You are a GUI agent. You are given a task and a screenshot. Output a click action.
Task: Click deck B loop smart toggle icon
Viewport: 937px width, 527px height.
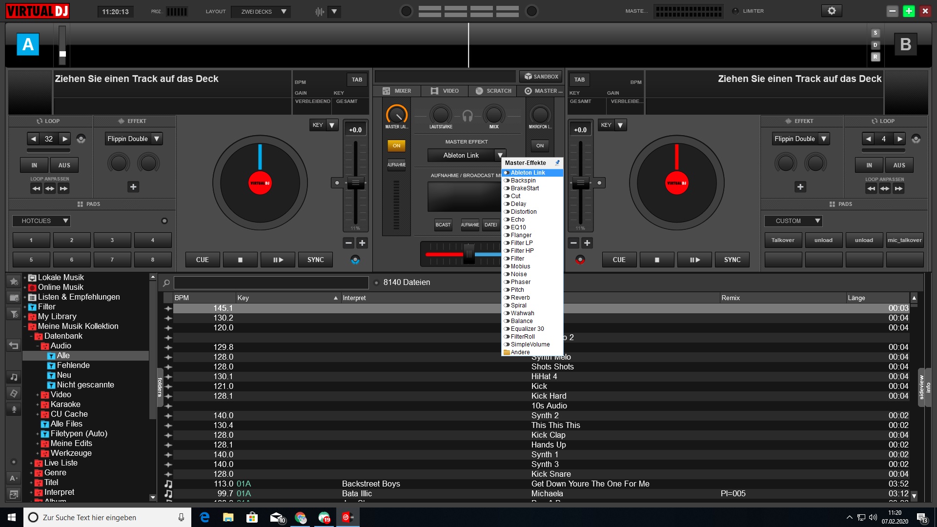tap(916, 139)
